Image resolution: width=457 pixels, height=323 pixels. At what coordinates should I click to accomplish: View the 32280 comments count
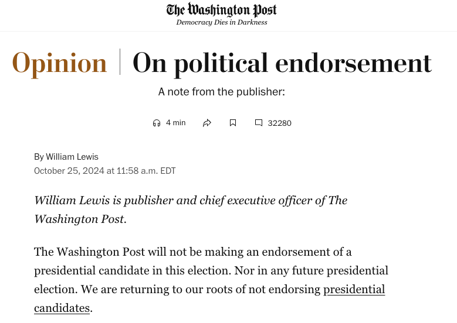279,123
